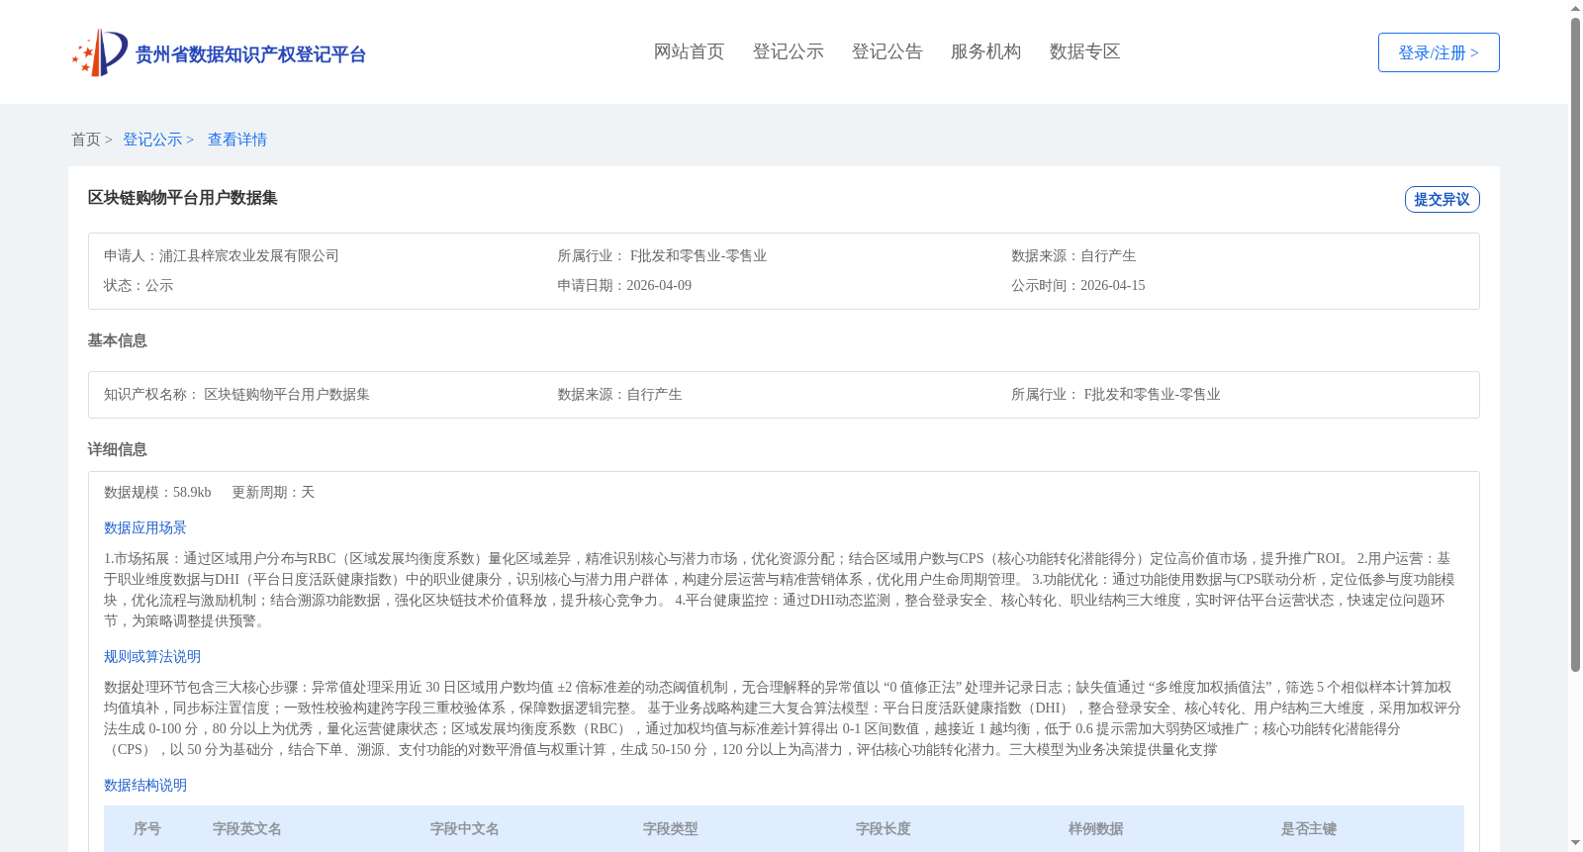Viewport: 1583px width, 852px height.
Task: Click the 规则或算法说明 heading
Action: click(x=152, y=656)
